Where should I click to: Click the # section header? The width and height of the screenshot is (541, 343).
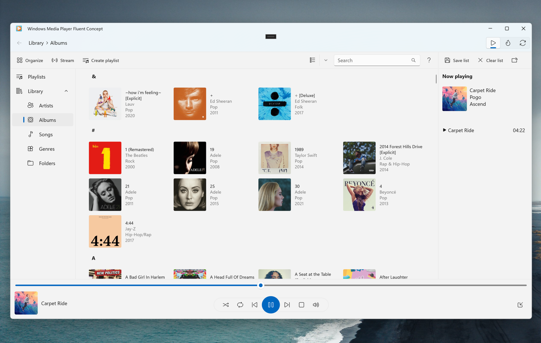point(93,130)
